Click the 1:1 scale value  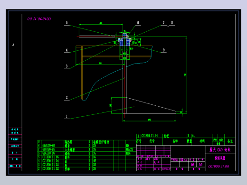[201, 165]
